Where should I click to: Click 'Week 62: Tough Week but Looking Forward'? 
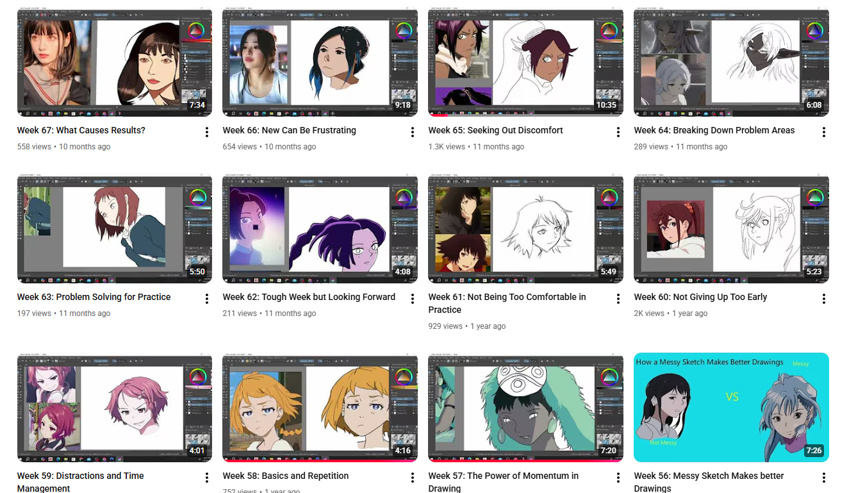pos(309,297)
